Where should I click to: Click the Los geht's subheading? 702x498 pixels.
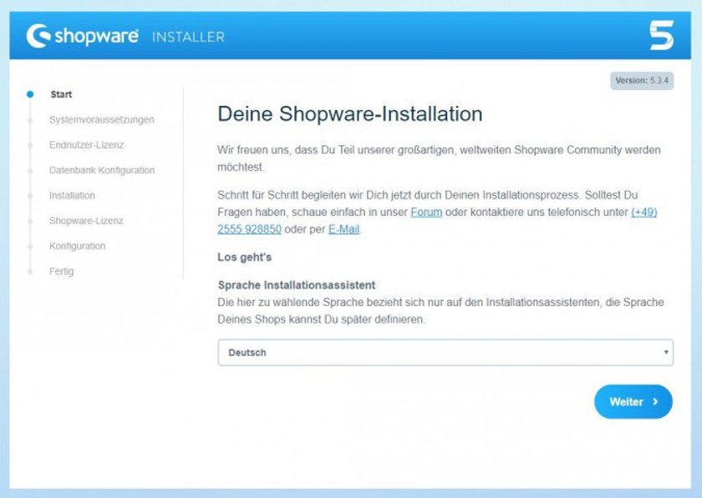click(x=244, y=257)
